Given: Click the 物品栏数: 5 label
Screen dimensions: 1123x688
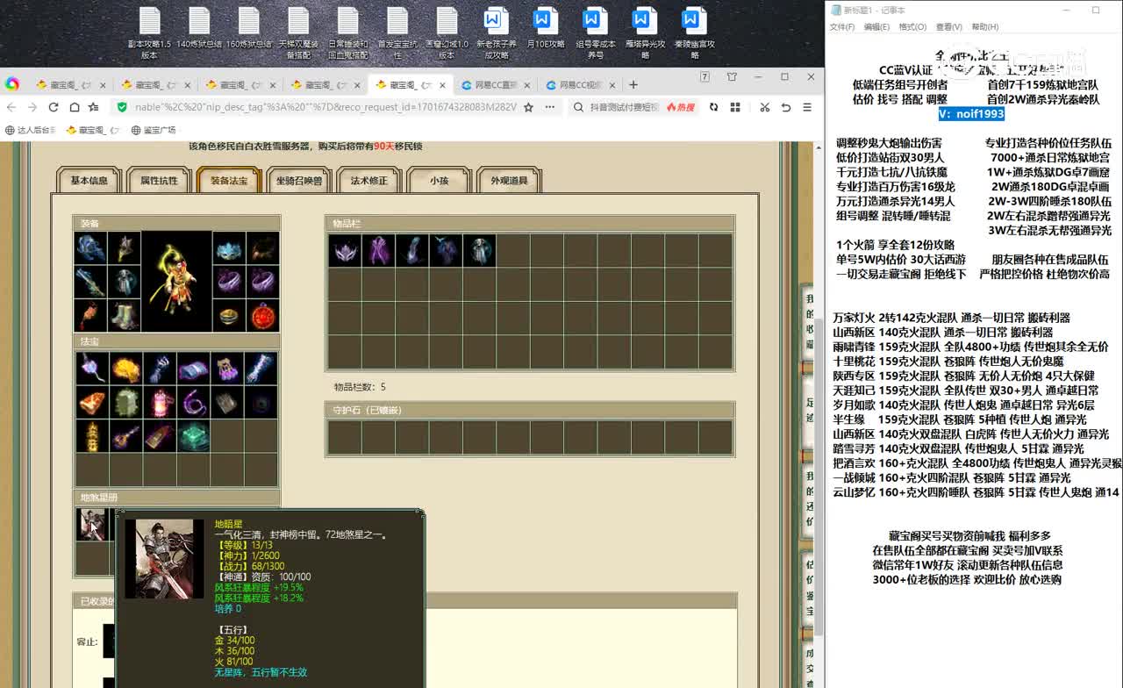Looking at the screenshot, I should (x=360, y=387).
